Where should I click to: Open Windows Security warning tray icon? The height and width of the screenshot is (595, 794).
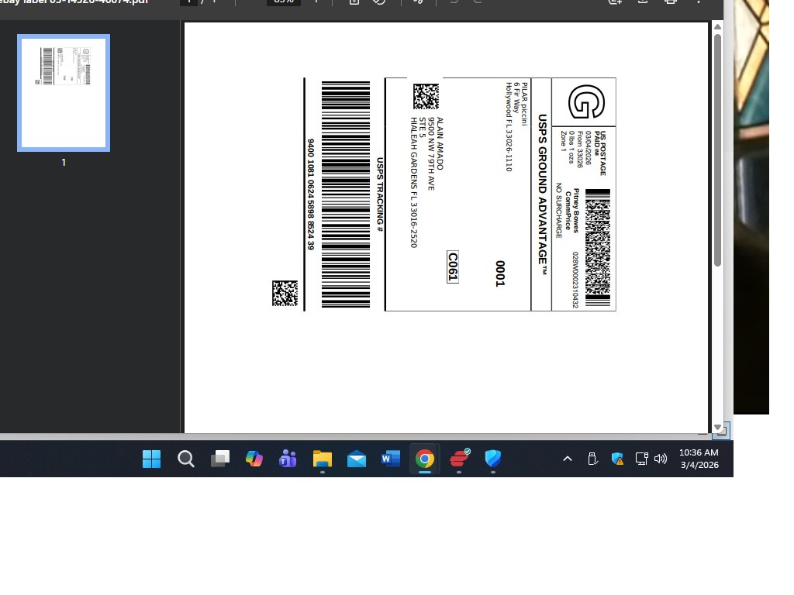[617, 459]
